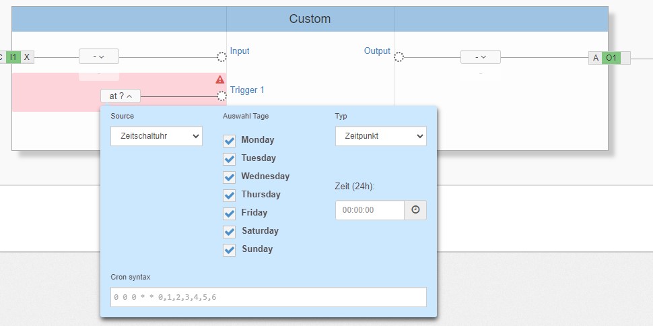Image resolution: width=653 pixels, height=326 pixels.
Task: Click the Trigger 1 label
Action: [x=247, y=90]
